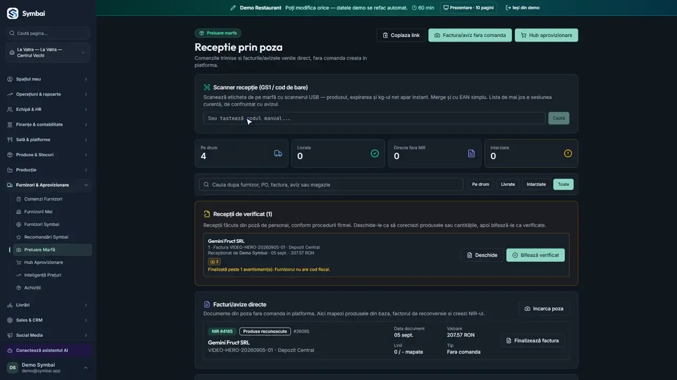This screenshot has height=380, width=677.
Task: Click the Copiaza link button
Action: click(x=401, y=35)
